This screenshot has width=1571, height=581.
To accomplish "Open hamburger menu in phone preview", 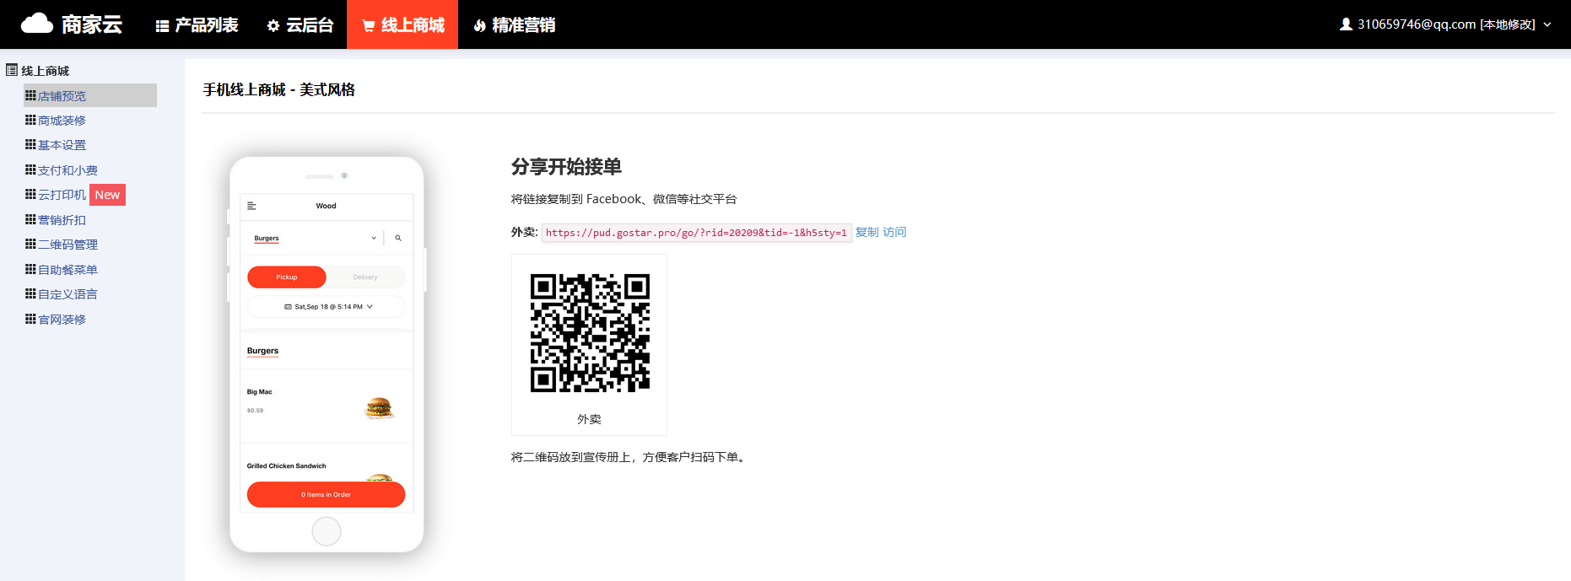I will coord(251,206).
